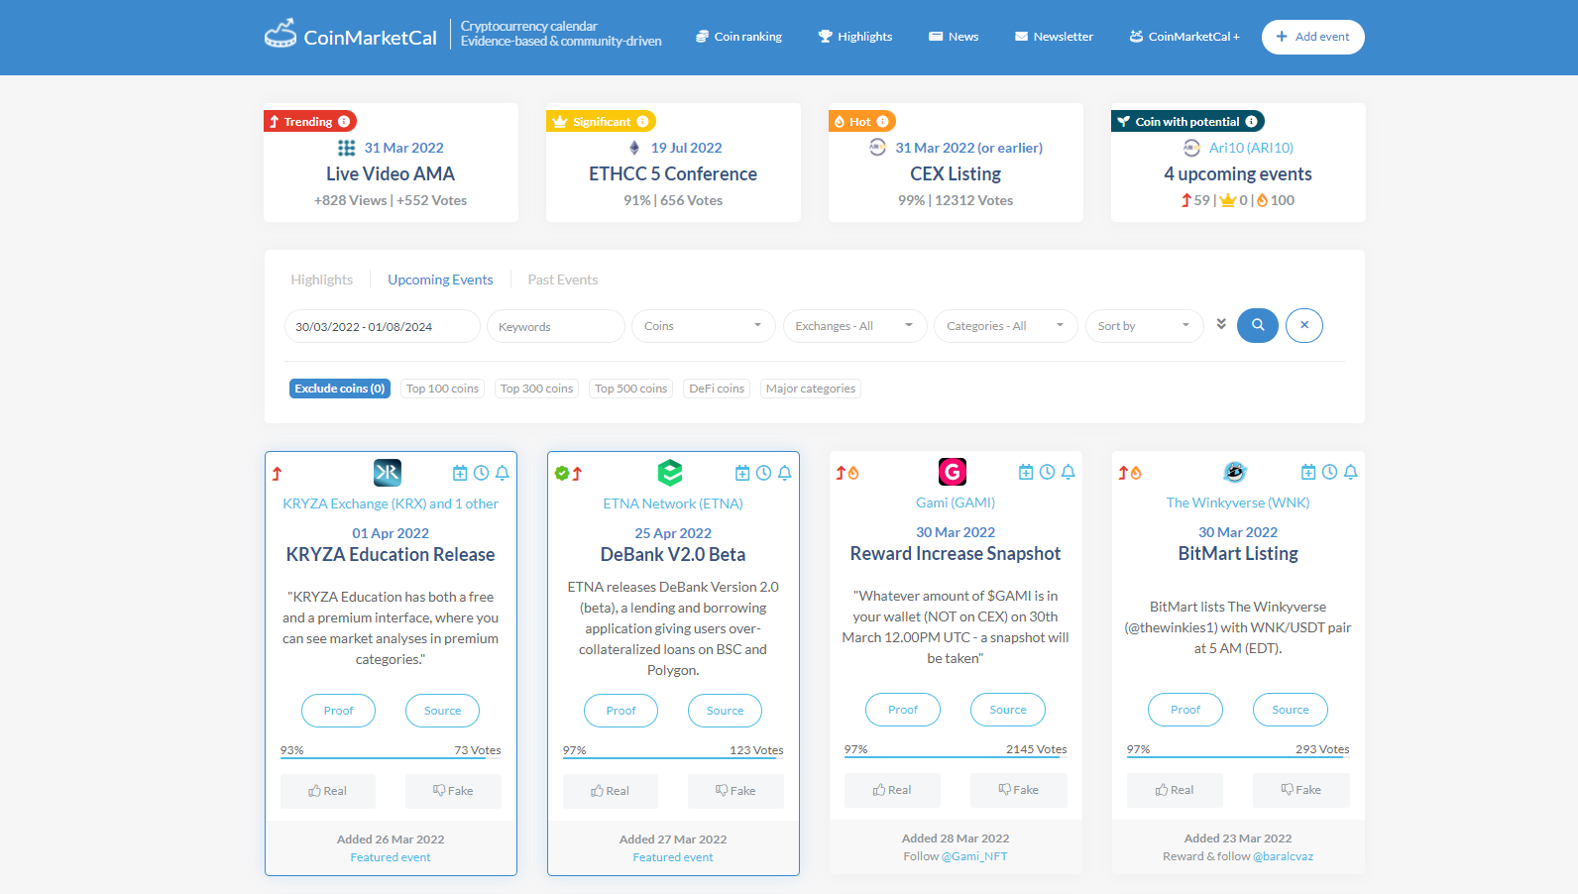
Task: Click bell icon on ETNA Network card
Action: [x=785, y=473]
